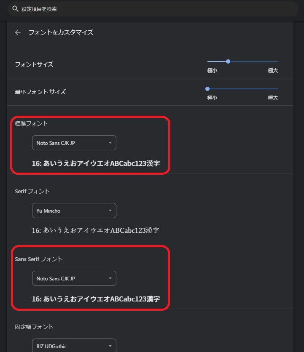Click the Yu Mincho sample preview text

point(96,230)
